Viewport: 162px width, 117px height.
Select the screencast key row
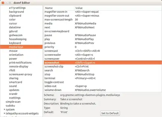(x=103, y=51)
